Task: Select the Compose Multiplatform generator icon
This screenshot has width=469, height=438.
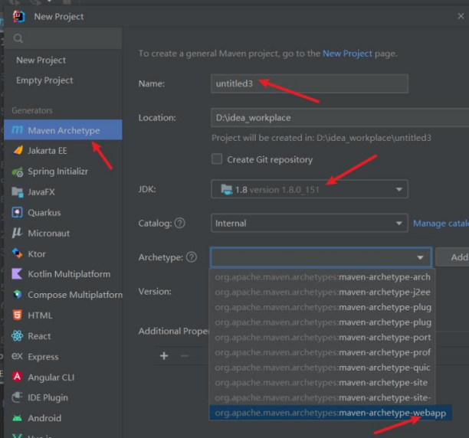Action: click(x=18, y=295)
